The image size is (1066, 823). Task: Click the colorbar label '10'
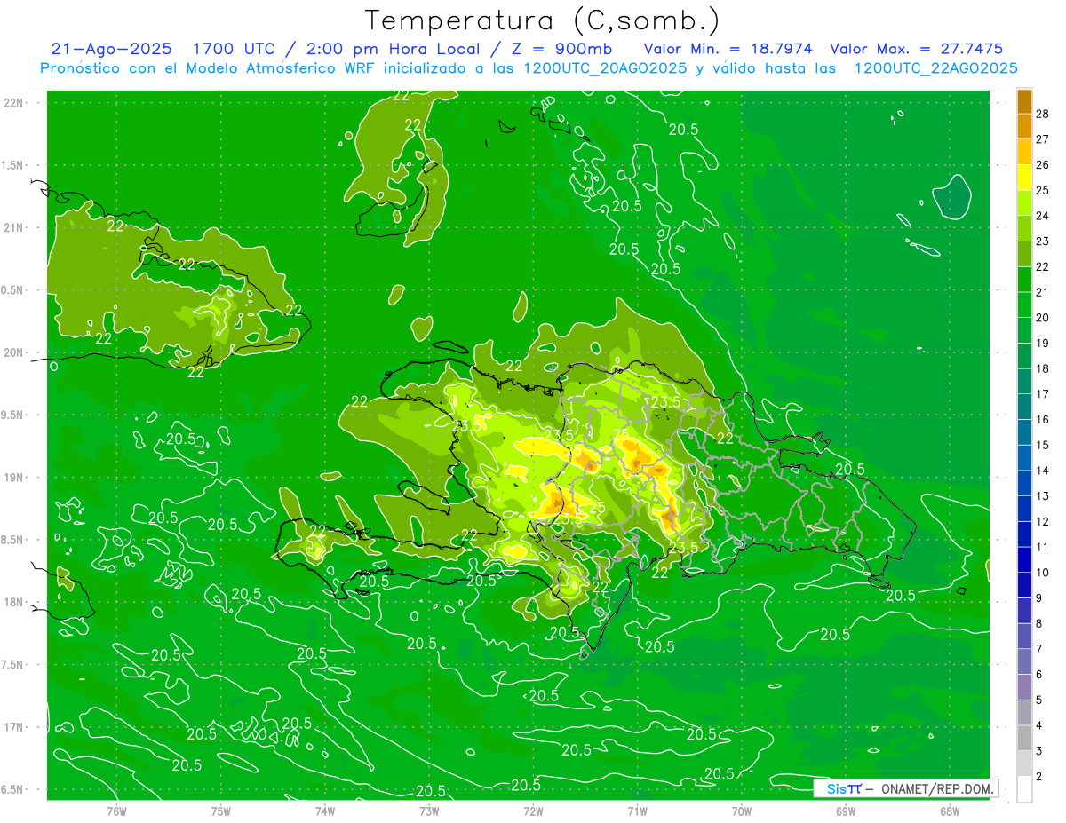click(x=1043, y=573)
